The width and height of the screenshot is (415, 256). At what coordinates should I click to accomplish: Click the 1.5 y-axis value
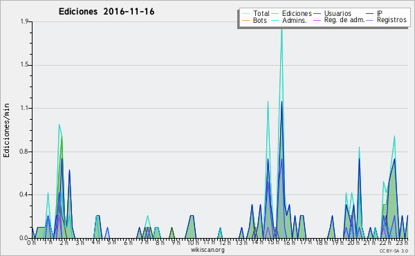click(25, 65)
